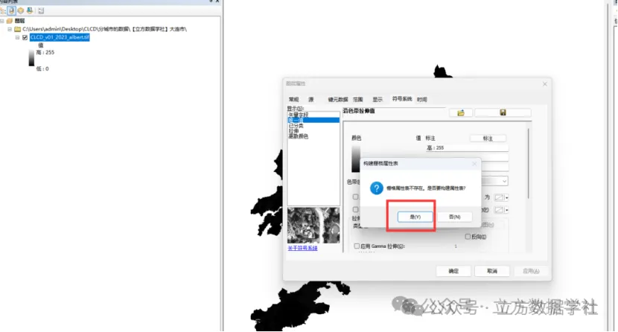
Task: Open table of contents Options icon
Action: 41,10
